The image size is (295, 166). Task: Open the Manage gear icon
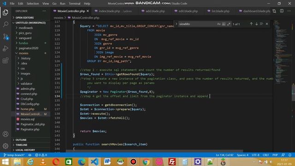click(6, 146)
